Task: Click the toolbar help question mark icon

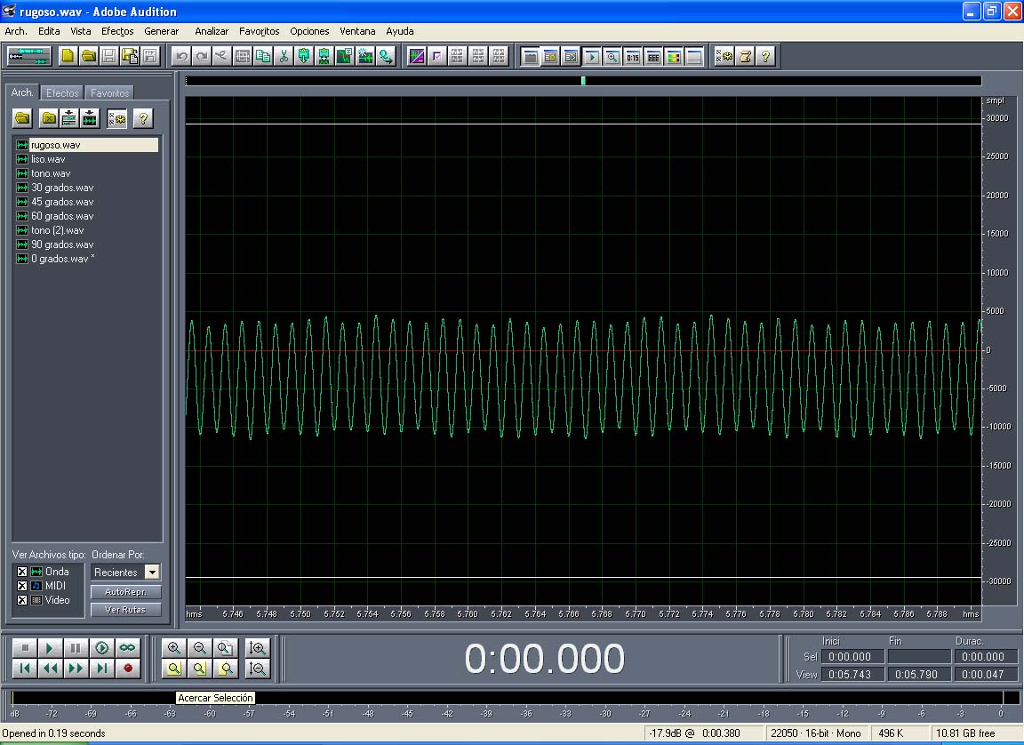Action: coord(765,56)
